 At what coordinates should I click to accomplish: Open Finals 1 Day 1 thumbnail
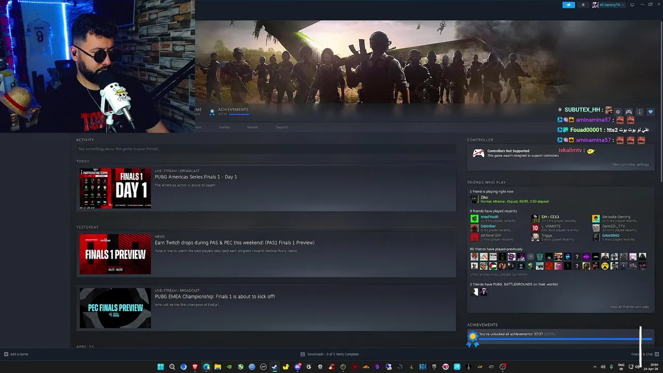pyautogui.click(x=115, y=189)
